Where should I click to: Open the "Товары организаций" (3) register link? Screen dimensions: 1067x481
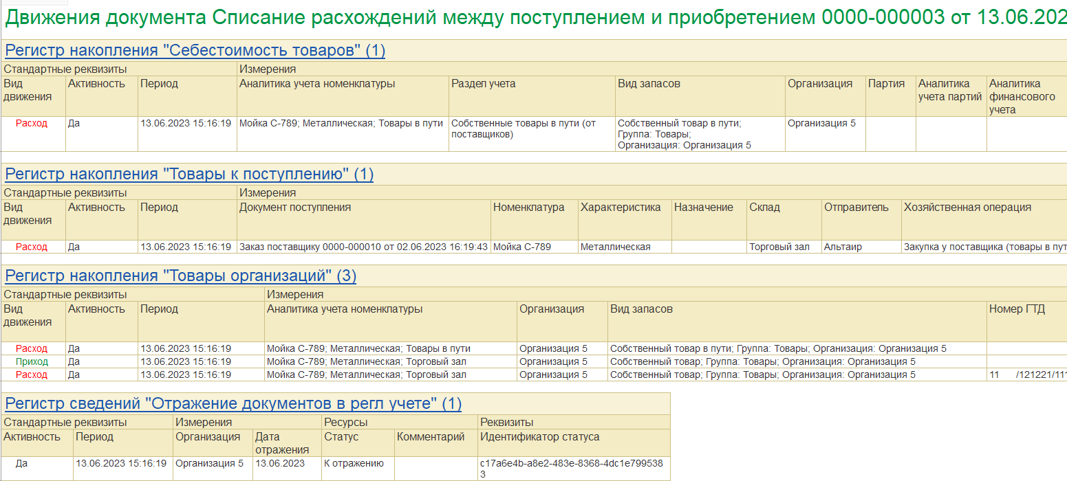click(181, 276)
